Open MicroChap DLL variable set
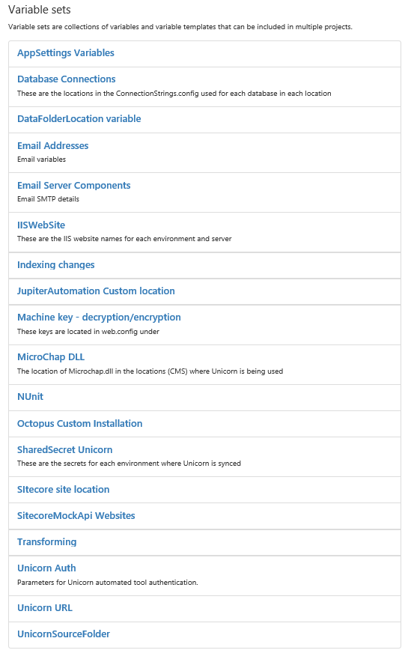This screenshot has height=659, width=411. tap(51, 356)
